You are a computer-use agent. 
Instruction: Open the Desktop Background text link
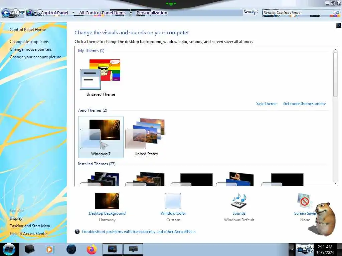click(107, 213)
